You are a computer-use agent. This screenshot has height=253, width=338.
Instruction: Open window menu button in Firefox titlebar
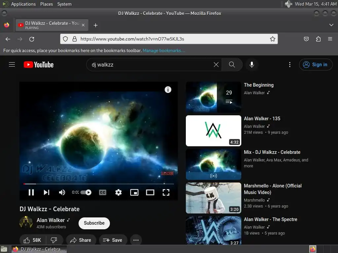click(4, 13)
